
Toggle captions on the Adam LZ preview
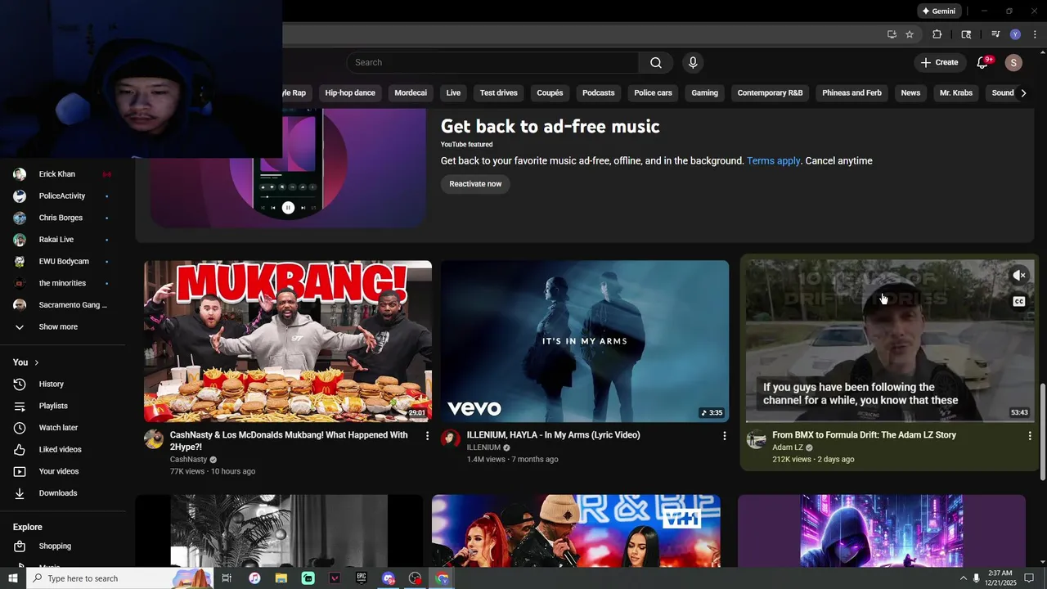(x=1019, y=302)
